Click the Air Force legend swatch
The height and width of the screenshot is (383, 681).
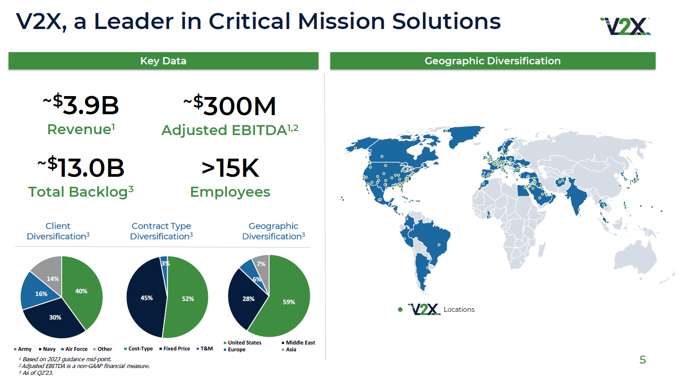click(x=63, y=349)
